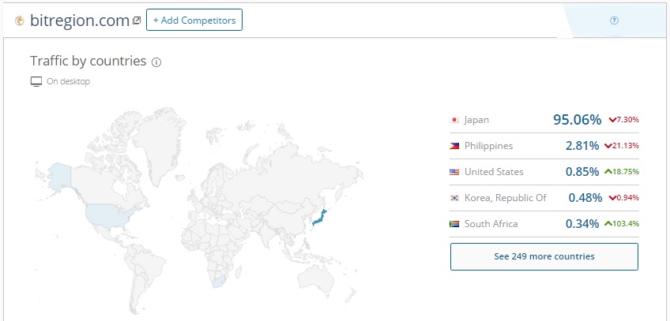670x321 pixels.
Task: Click the desktop monitor icon
Action: 36,81
